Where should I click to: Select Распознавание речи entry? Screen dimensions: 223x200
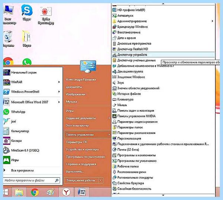(x=132, y=172)
